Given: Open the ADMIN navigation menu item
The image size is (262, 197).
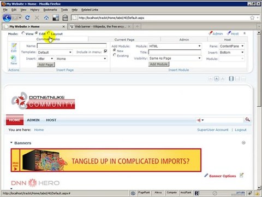Looking at the screenshot, I should coord(33,120).
